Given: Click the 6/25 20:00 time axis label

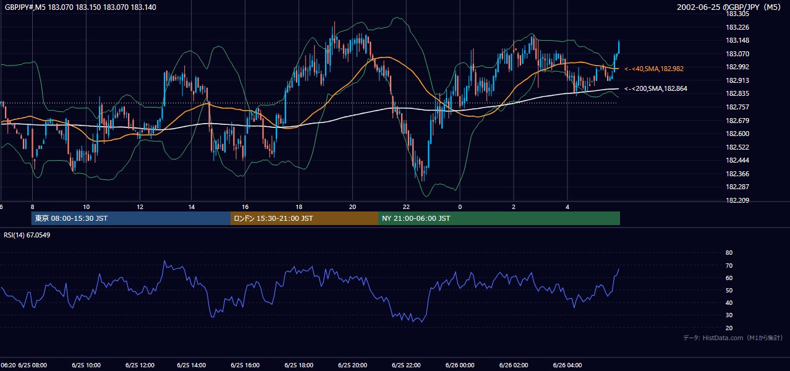Looking at the screenshot, I should click(x=352, y=365).
